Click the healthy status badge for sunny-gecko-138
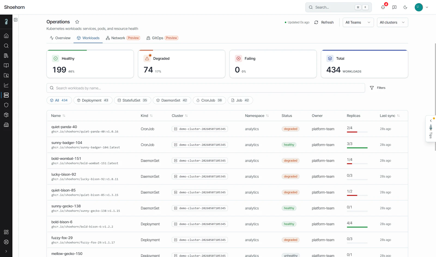This screenshot has width=436, height=257. (289, 208)
